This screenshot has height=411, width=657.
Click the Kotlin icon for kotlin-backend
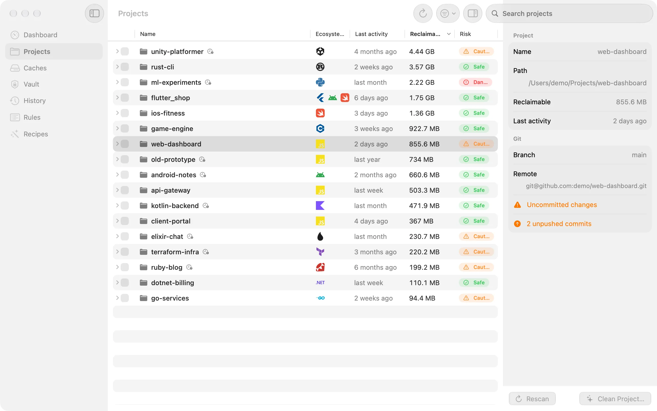320,206
